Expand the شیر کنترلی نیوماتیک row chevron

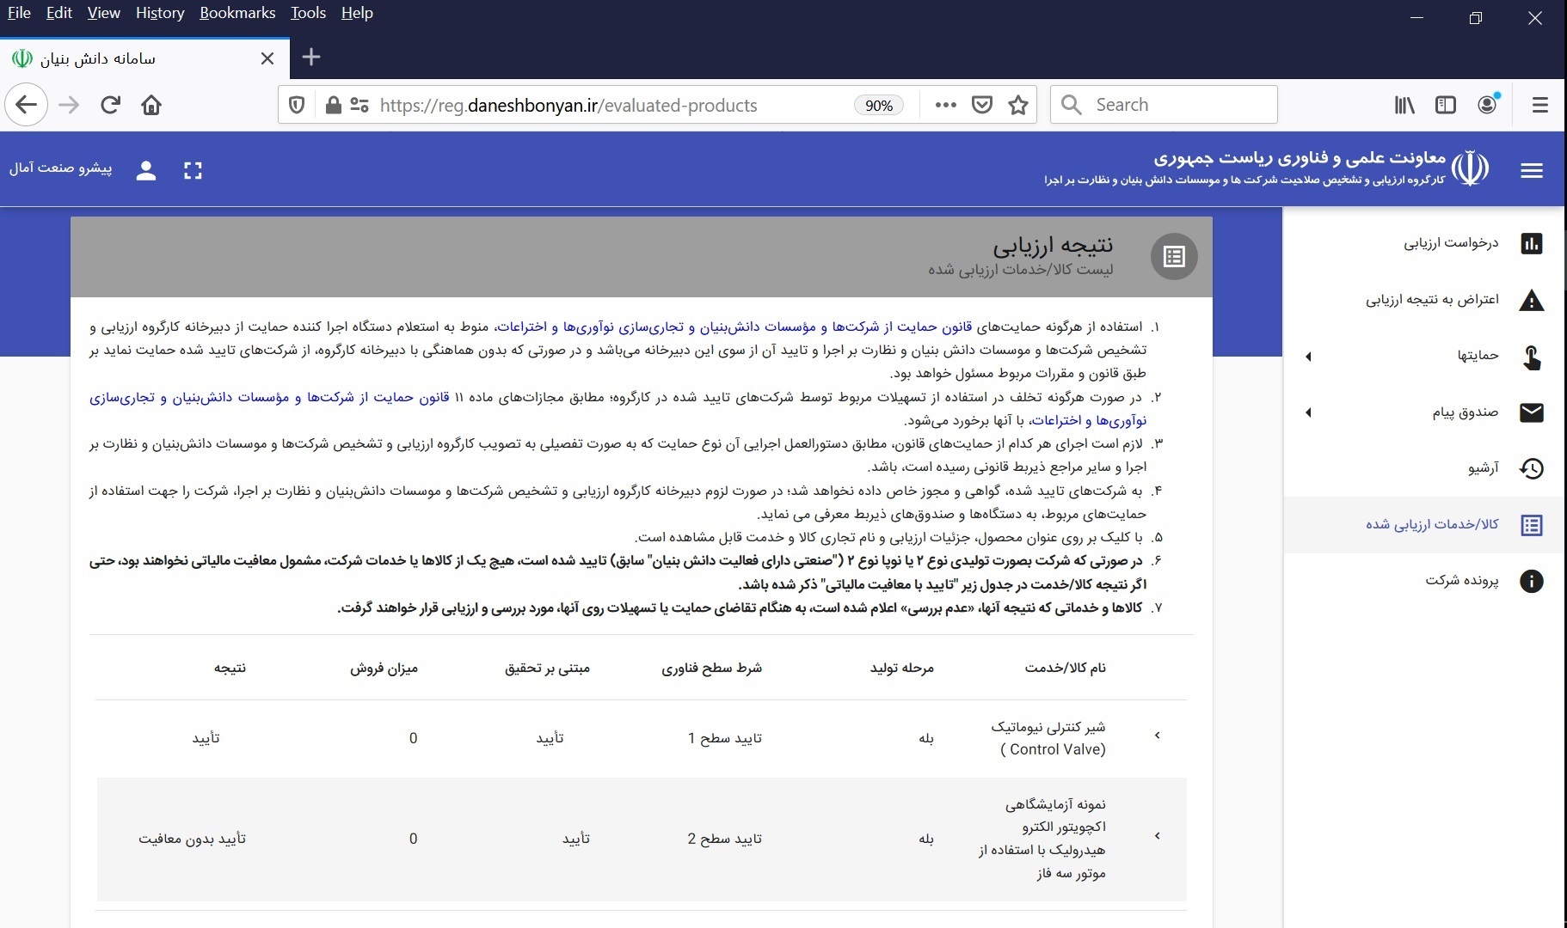pyautogui.click(x=1158, y=736)
